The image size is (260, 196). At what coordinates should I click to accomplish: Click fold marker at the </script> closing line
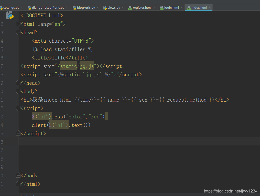[x=18, y=133]
